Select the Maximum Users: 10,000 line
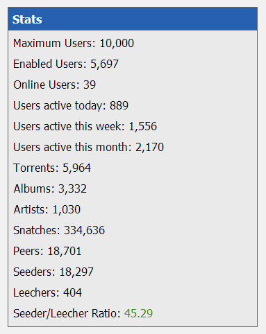266x334 pixels. [x=74, y=43]
